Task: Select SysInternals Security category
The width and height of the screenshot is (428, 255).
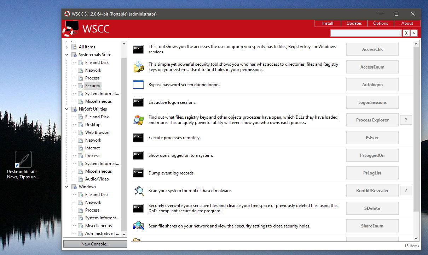Action: click(x=93, y=86)
